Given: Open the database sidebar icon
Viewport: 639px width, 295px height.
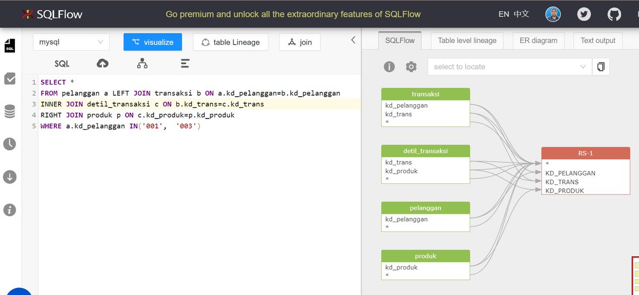Looking at the screenshot, I should point(10,112).
